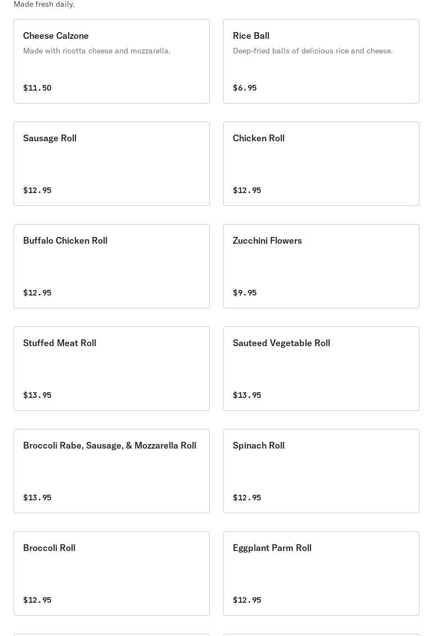
Task: Add Sausage Roll from the menu
Action: tap(111, 164)
